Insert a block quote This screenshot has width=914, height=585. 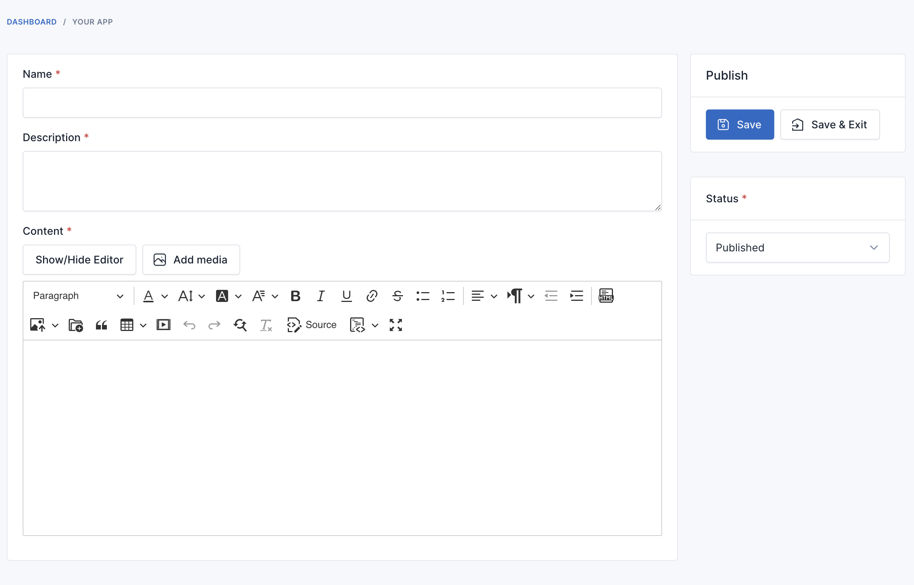pos(101,325)
